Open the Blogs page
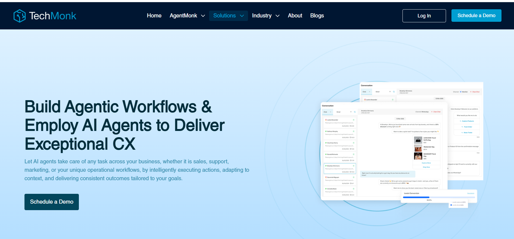The image size is (514, 239). 317,16
